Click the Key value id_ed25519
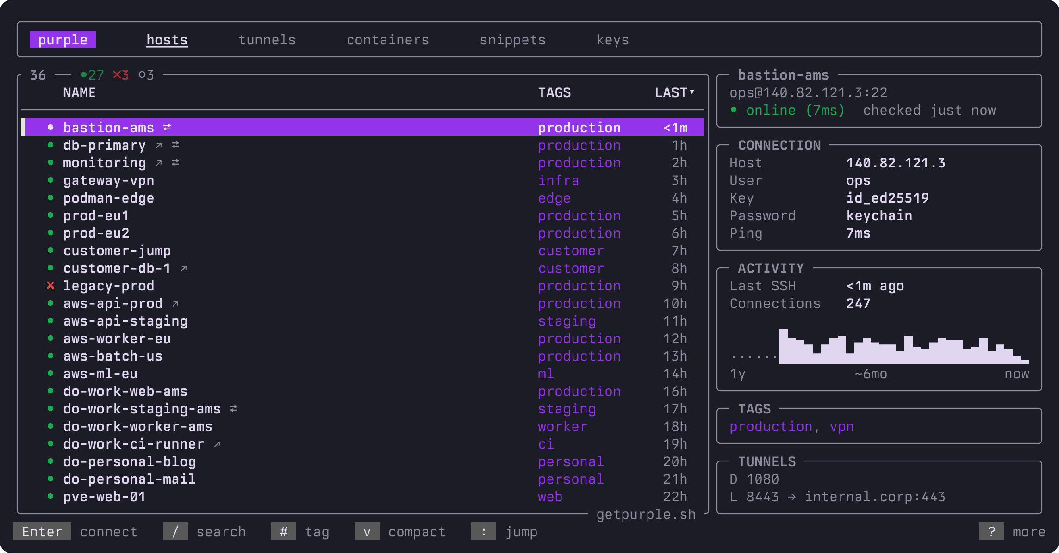 [x=888, y=198]
